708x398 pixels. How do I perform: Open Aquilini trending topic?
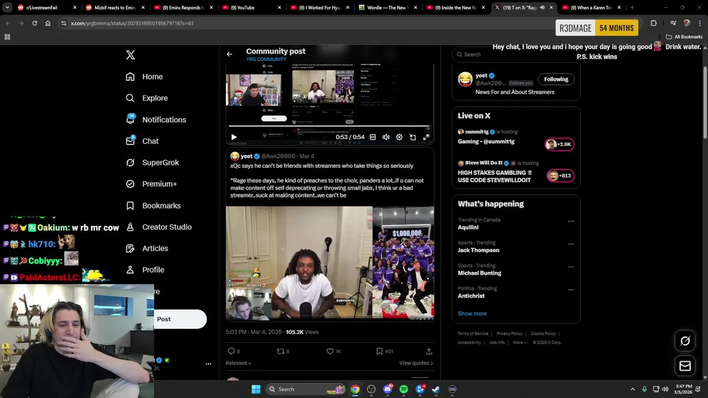pos(468,227)
